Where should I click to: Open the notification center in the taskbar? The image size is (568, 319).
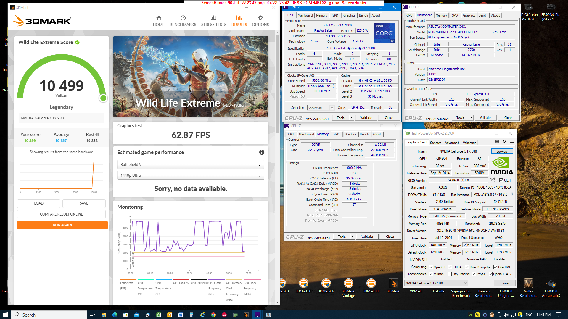[x=559, y=315]
